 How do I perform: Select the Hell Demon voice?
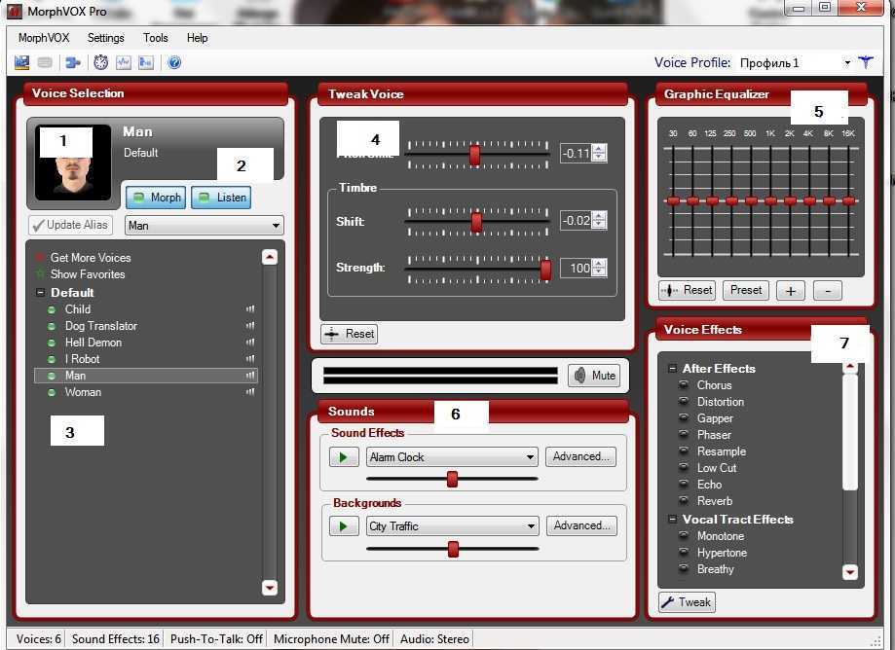coord(93,343)
